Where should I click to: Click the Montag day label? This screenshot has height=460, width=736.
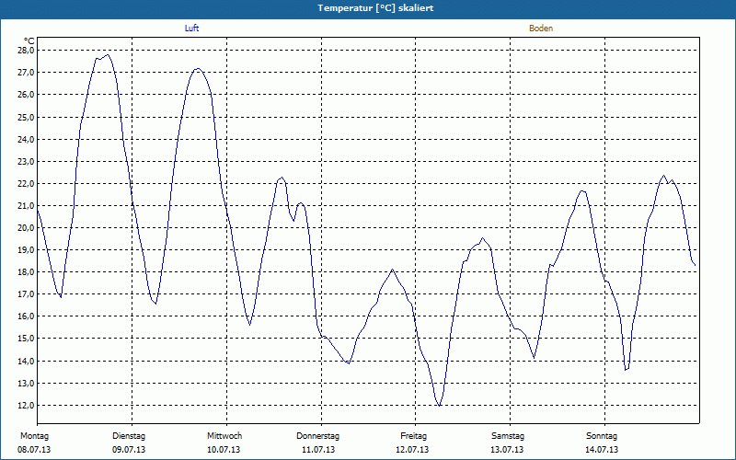click(x=34, y=436)
